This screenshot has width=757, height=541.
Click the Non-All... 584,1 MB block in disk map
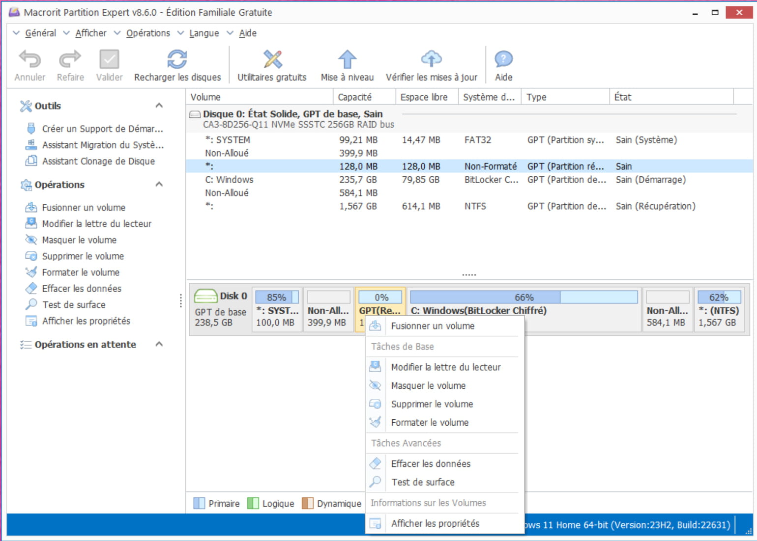click(668, 309)
